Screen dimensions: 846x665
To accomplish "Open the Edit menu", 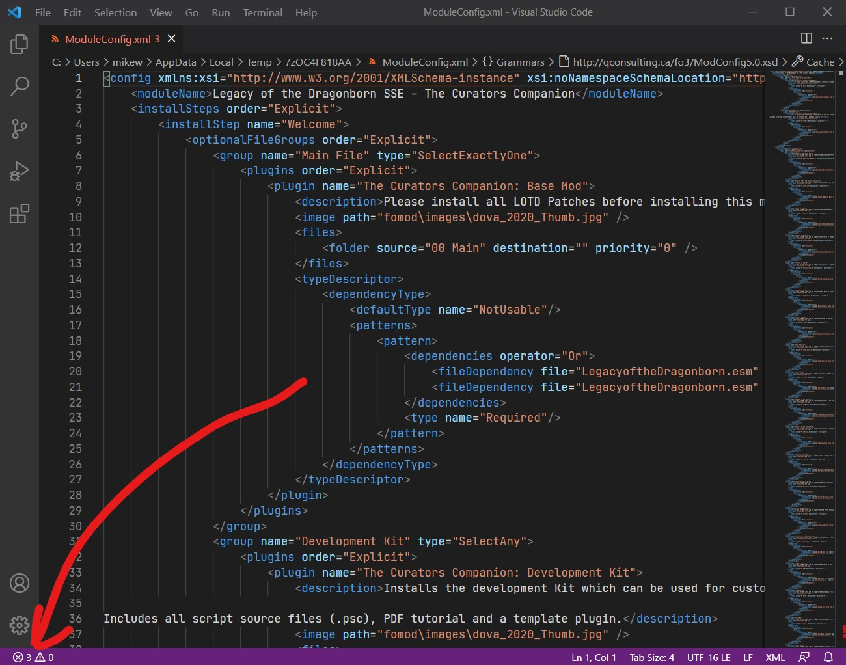I will (x=72, y=12).
